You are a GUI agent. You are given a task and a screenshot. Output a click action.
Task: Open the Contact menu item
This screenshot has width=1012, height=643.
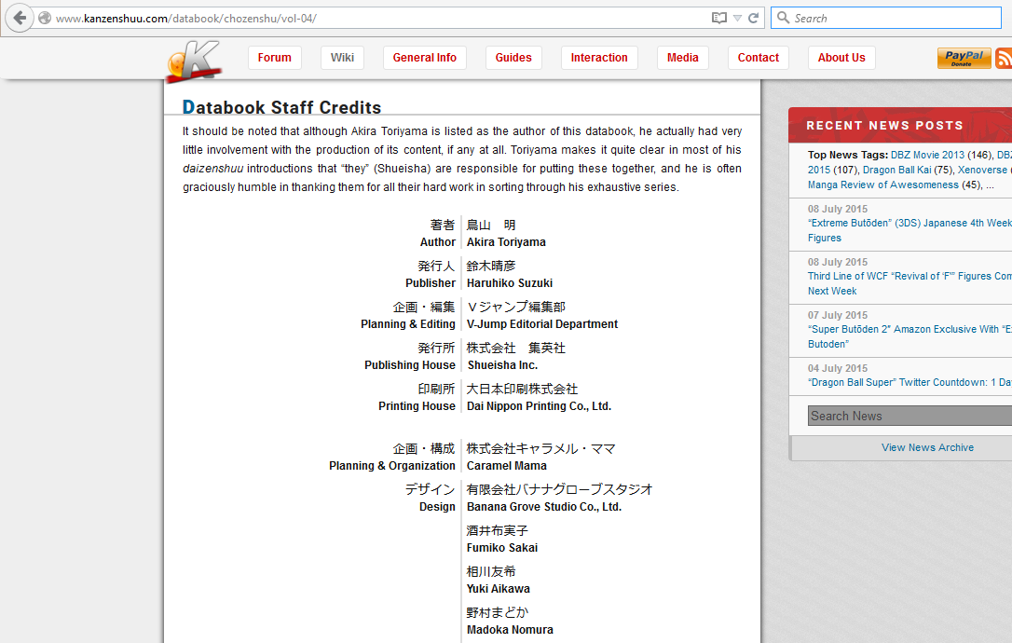759,58
